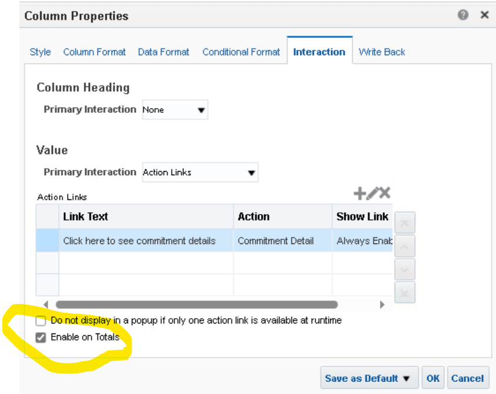Add a new action link with plus icon
496x394 pixels.
pos(359,193)
